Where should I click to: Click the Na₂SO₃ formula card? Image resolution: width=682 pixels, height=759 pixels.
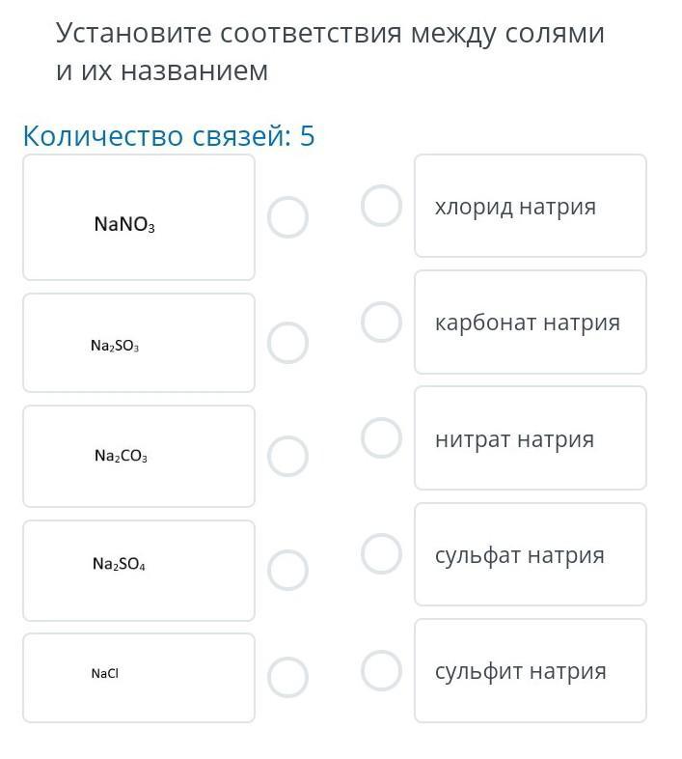tap(139, 343)
